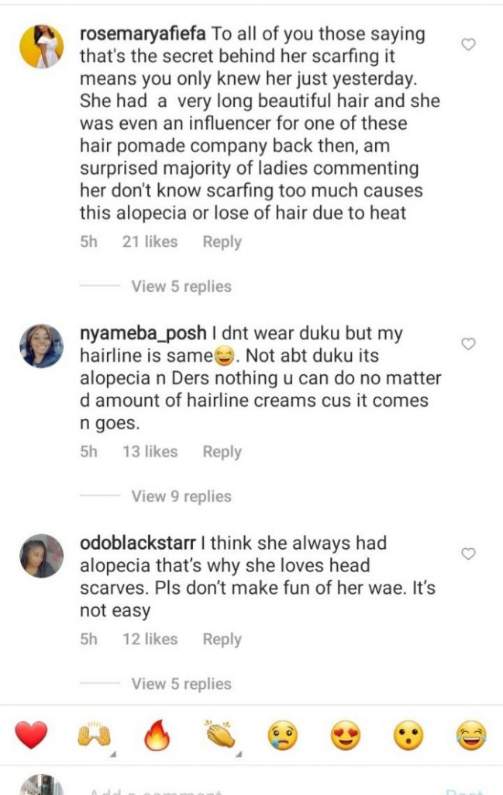Tap rosemaryafiefa's profile avatar
Screen dimensions: 503x795
(x=41, y=47)
